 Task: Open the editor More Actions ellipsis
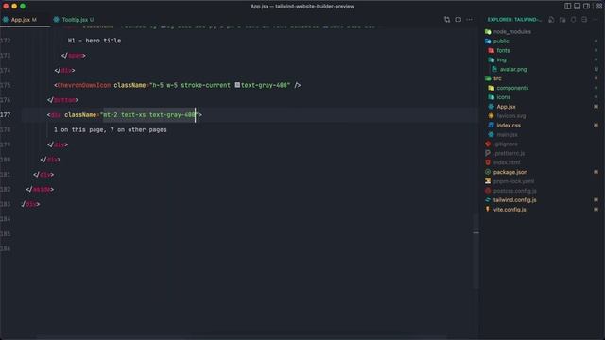click(469, 19)
